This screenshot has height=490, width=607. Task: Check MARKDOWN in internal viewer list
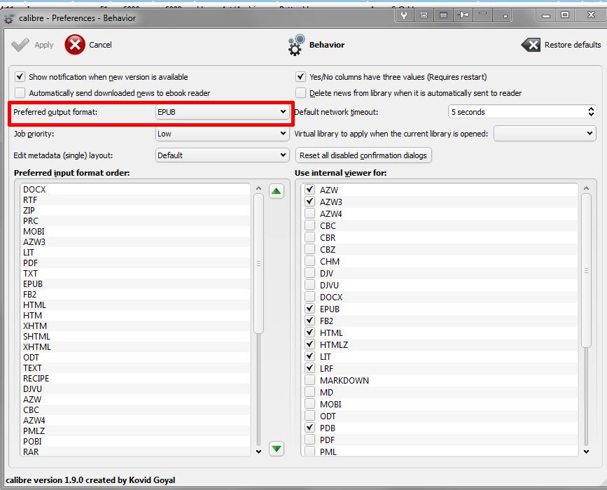pos(309,380)
